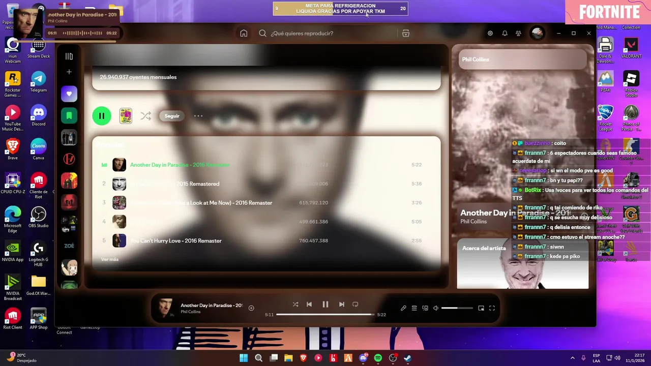The height and width of the screenshot is (366, 651).
Task: Open Canva desktop shortcut
Action: 38,150
